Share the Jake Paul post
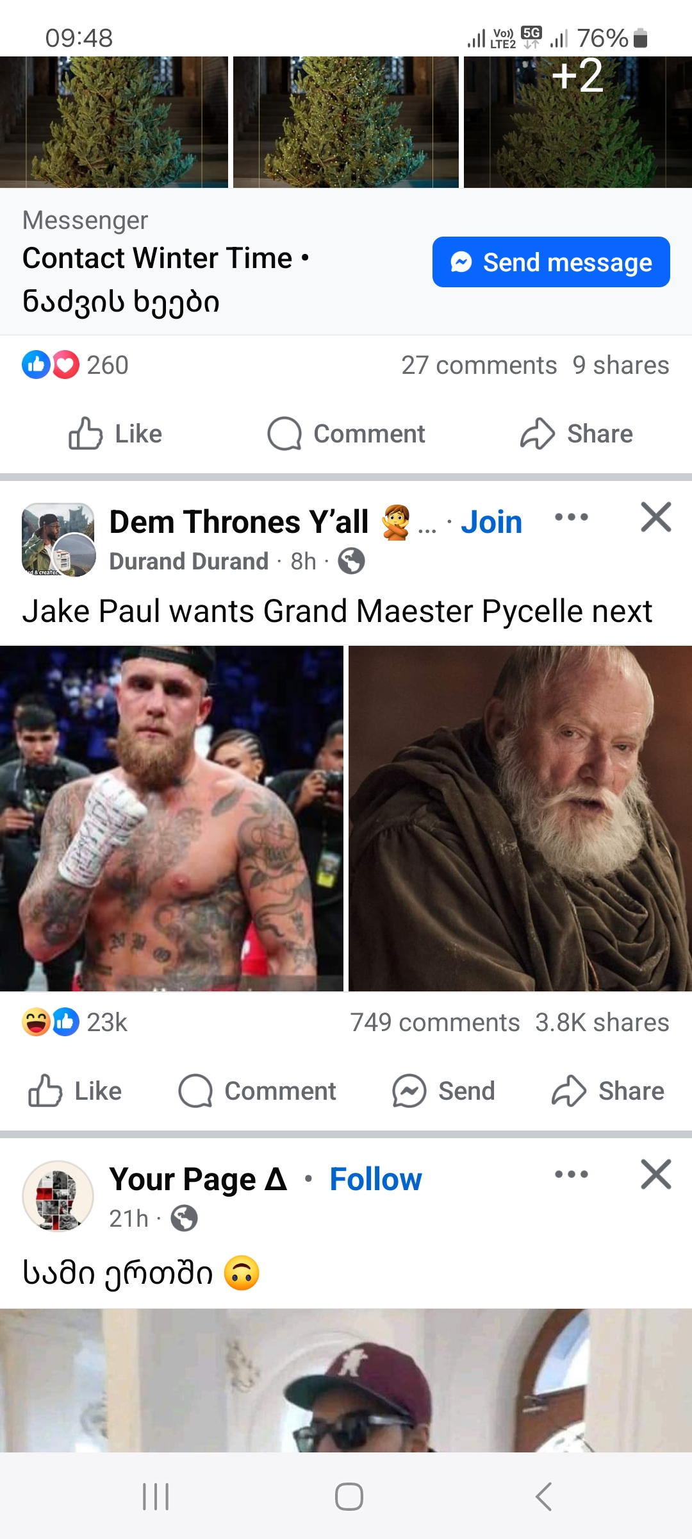The width and height of the screenshot is (692, 1539). pos(608,1091)
